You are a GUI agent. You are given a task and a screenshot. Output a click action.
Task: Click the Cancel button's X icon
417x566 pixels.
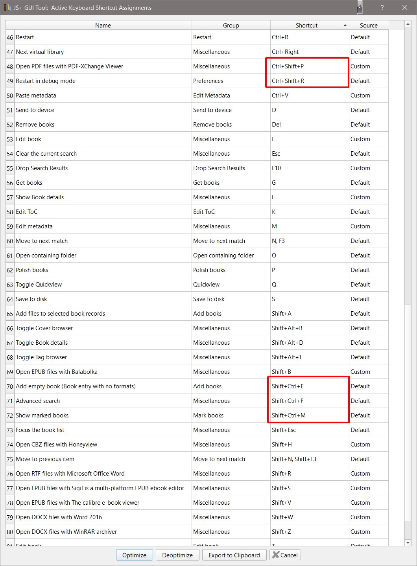[276, 555]
